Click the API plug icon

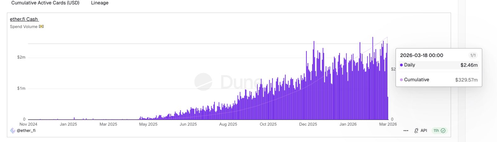click(416, 131)
